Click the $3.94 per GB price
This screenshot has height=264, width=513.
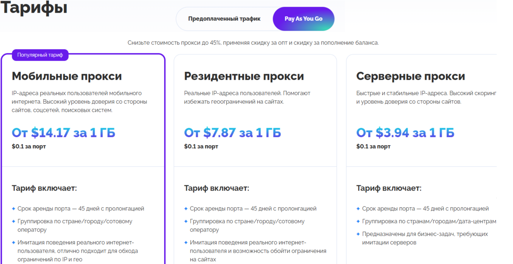coord(405,133)
